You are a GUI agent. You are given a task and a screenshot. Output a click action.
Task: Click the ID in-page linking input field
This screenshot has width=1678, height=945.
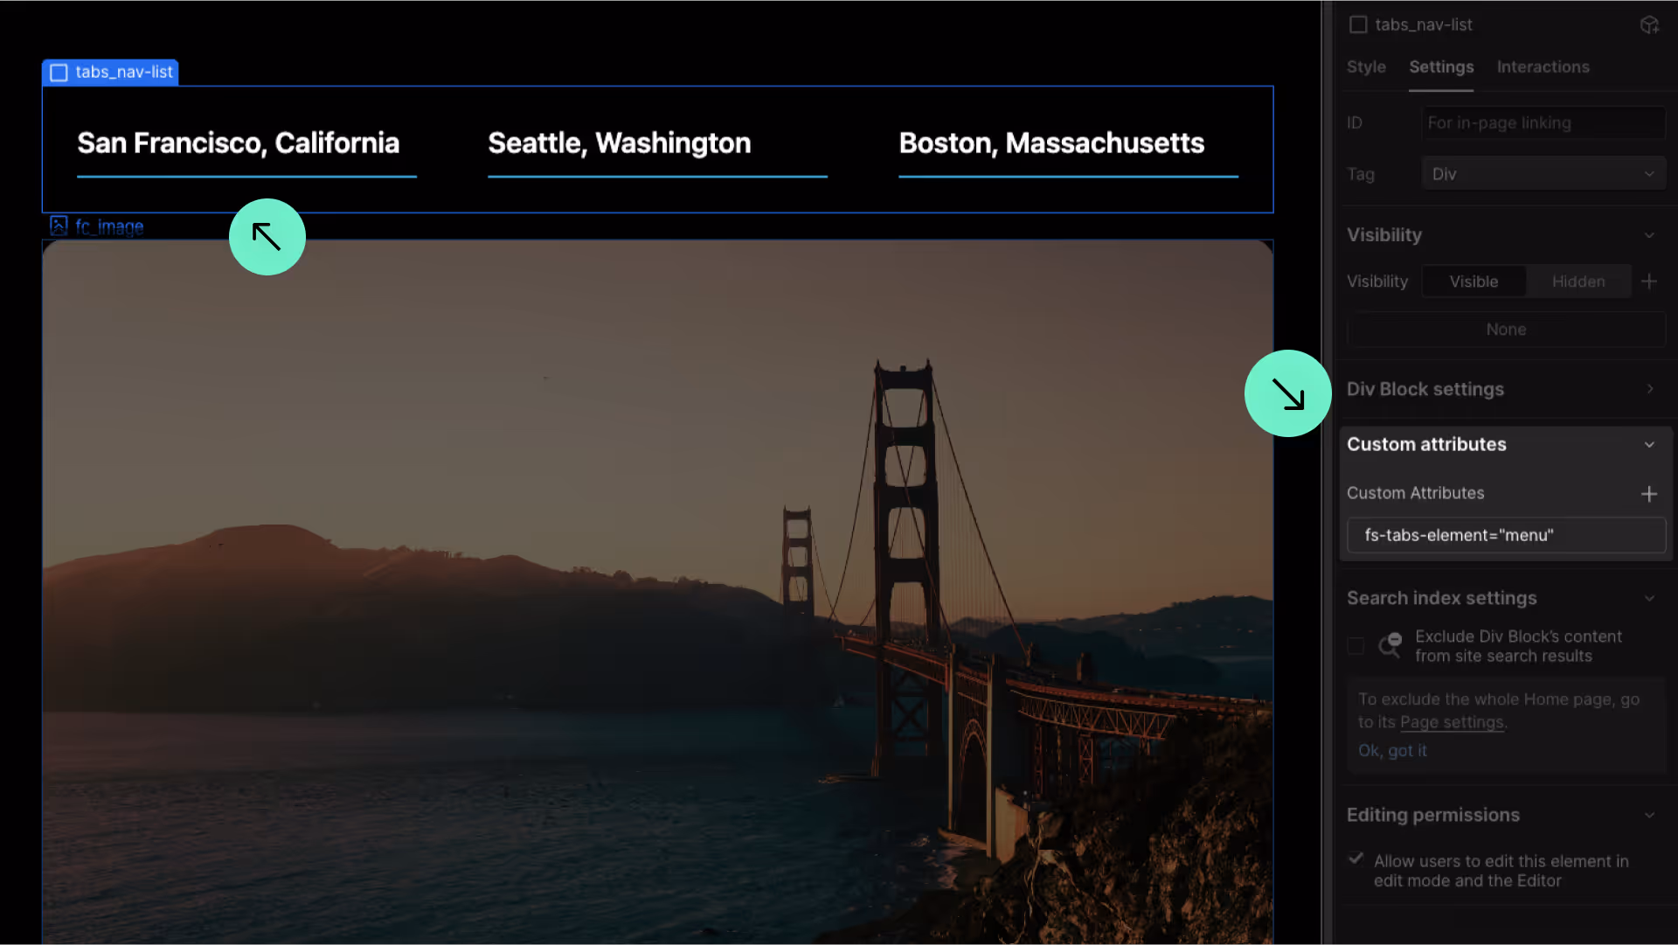click(x=1543, y=123)
